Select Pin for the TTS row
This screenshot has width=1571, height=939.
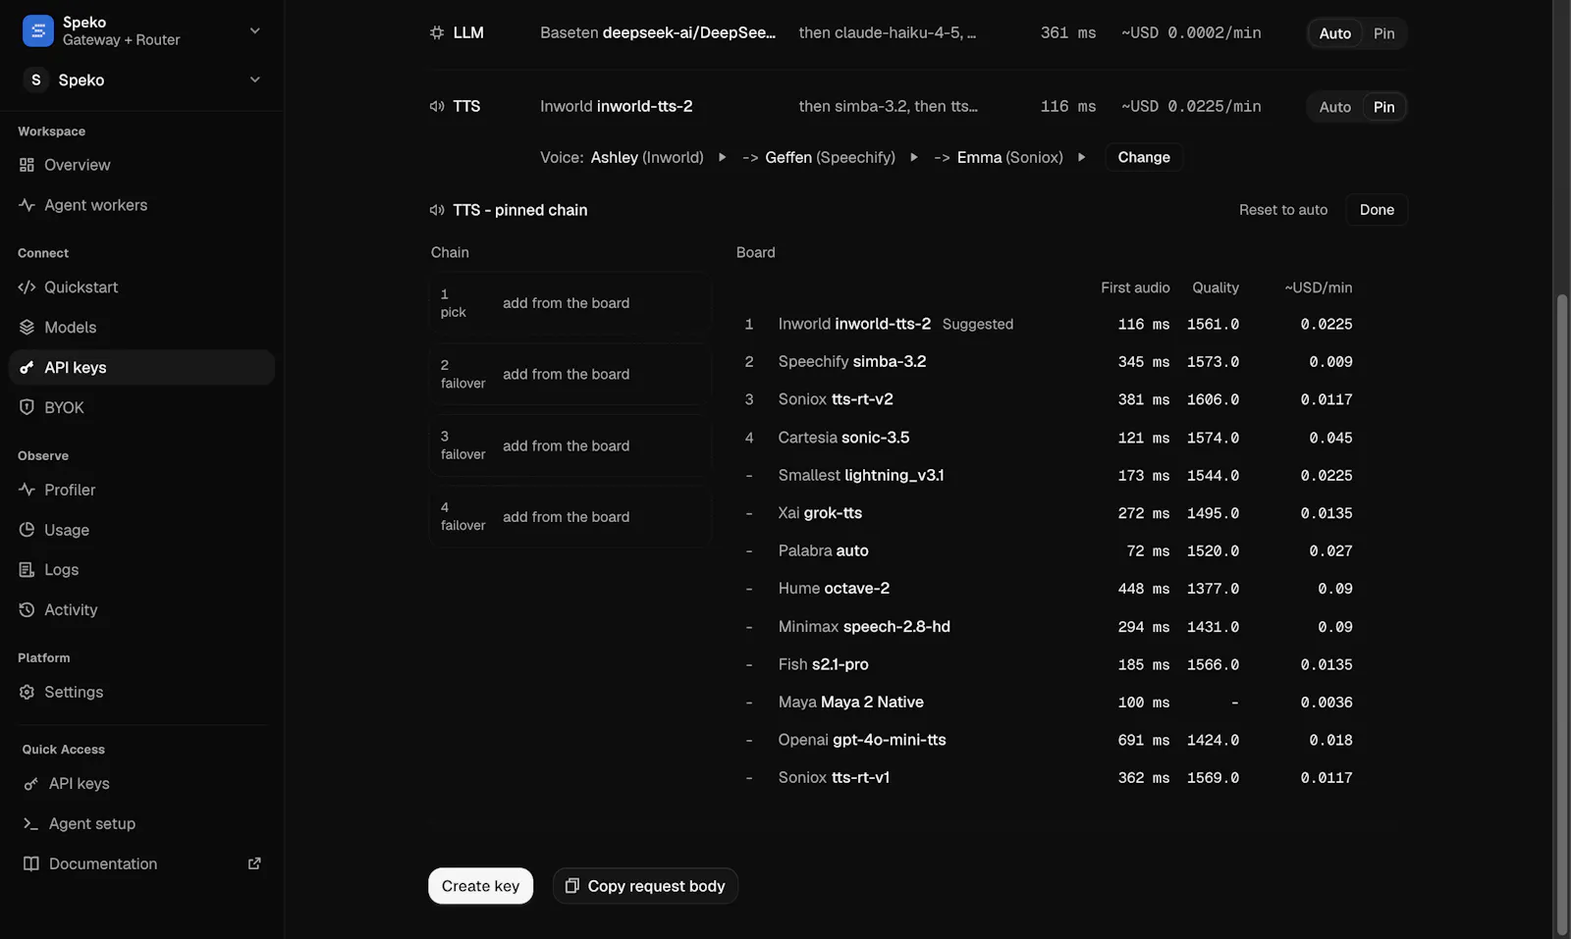pyautogui.click(x=1383, y=107)
